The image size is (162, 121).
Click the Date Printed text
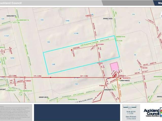coord(131,117)
